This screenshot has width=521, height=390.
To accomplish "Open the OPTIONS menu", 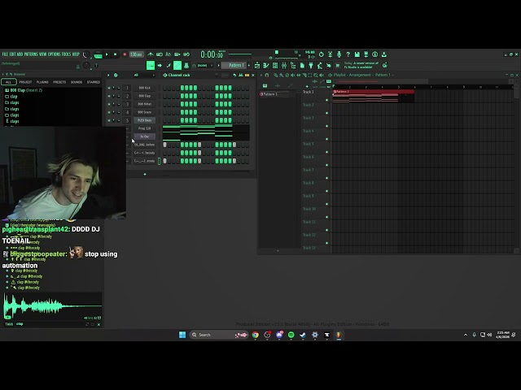I will click(x=55, y=54).
